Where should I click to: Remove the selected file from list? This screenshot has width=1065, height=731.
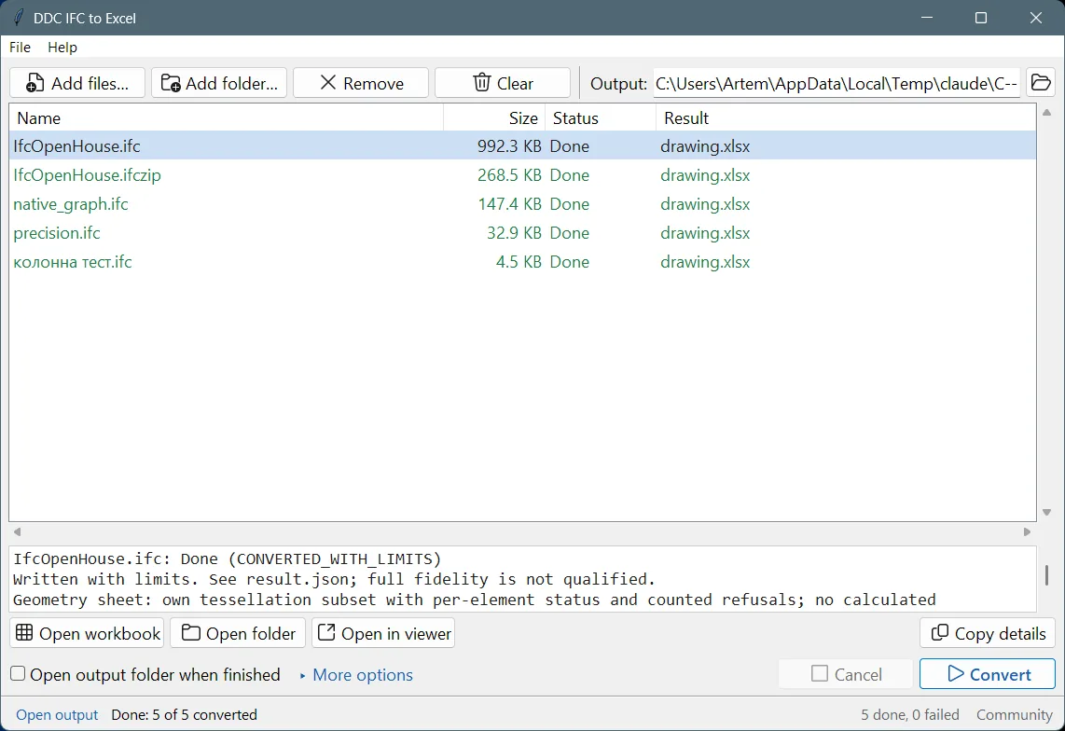(361, 83)
